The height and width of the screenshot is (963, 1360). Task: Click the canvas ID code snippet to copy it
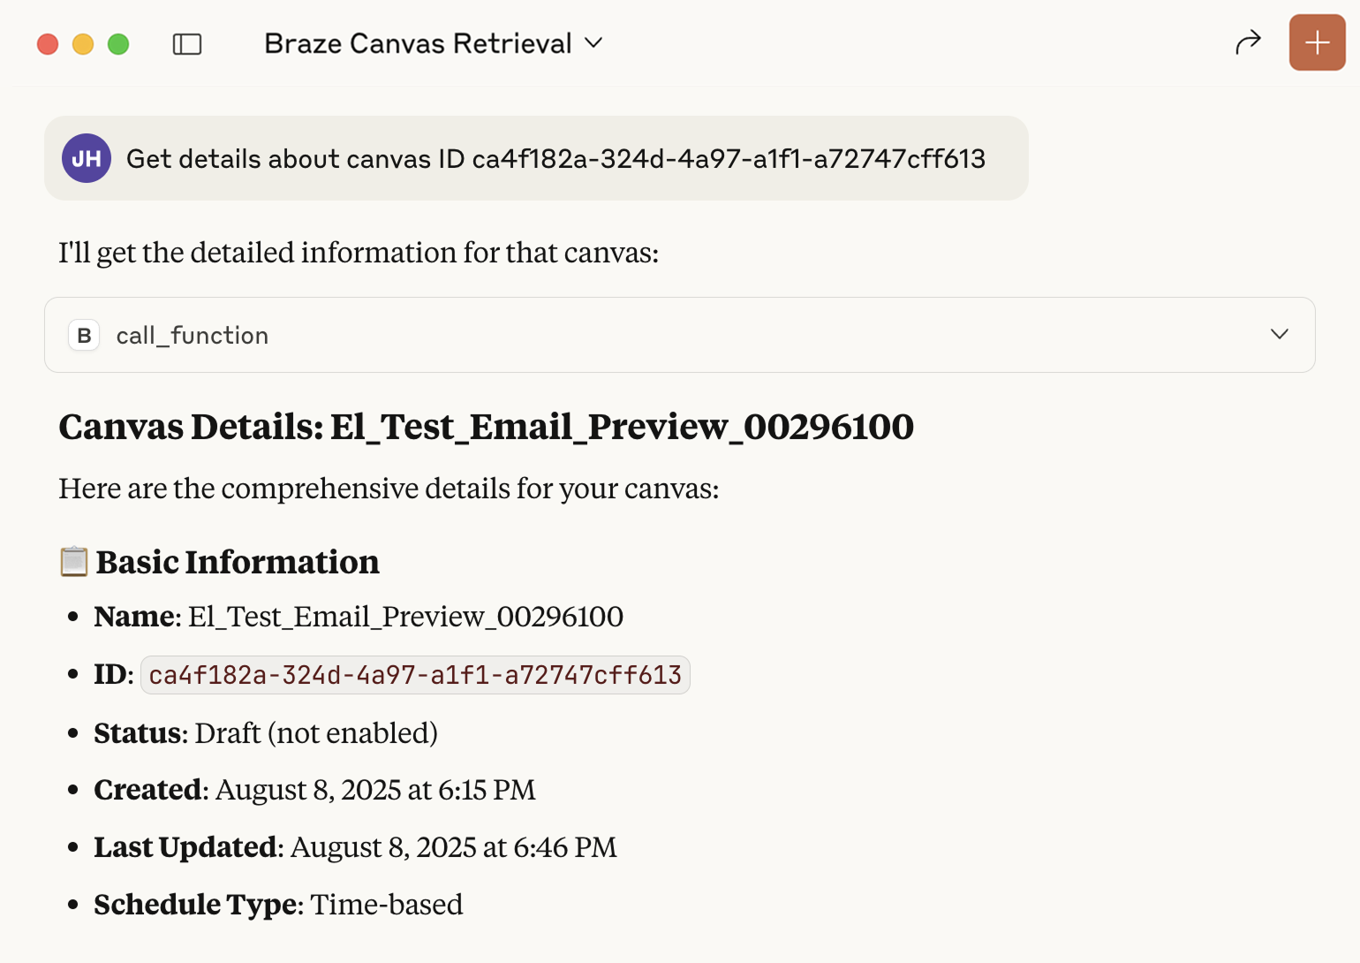click(x=415, y=674)
